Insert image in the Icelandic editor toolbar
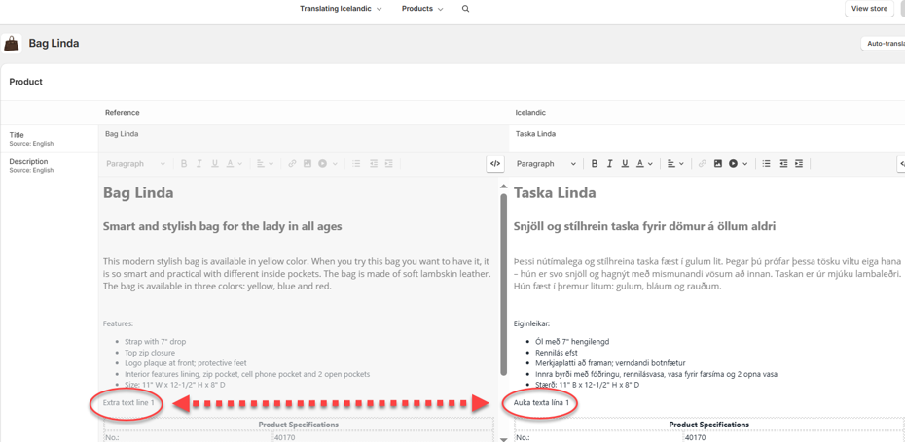 pos(718,164)
